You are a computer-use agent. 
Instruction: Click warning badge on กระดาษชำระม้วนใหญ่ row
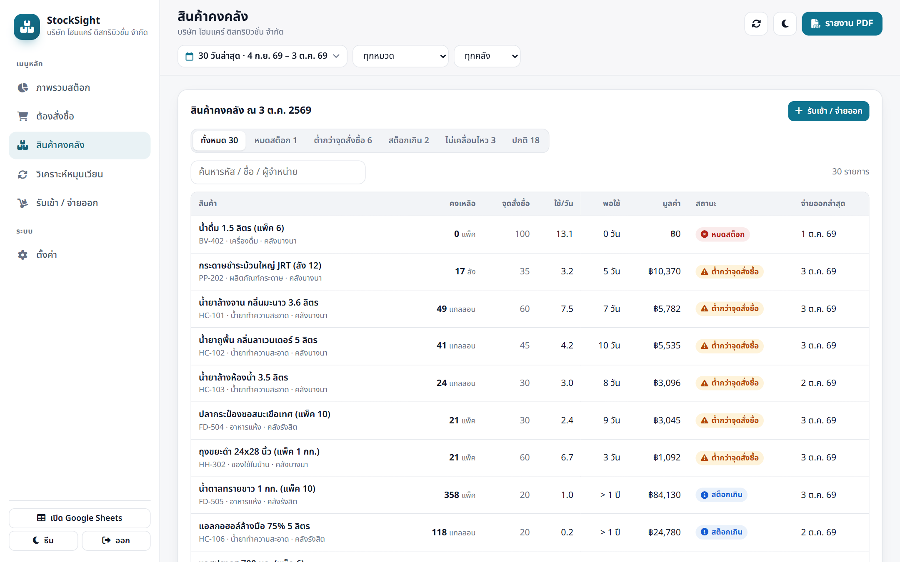729,272
